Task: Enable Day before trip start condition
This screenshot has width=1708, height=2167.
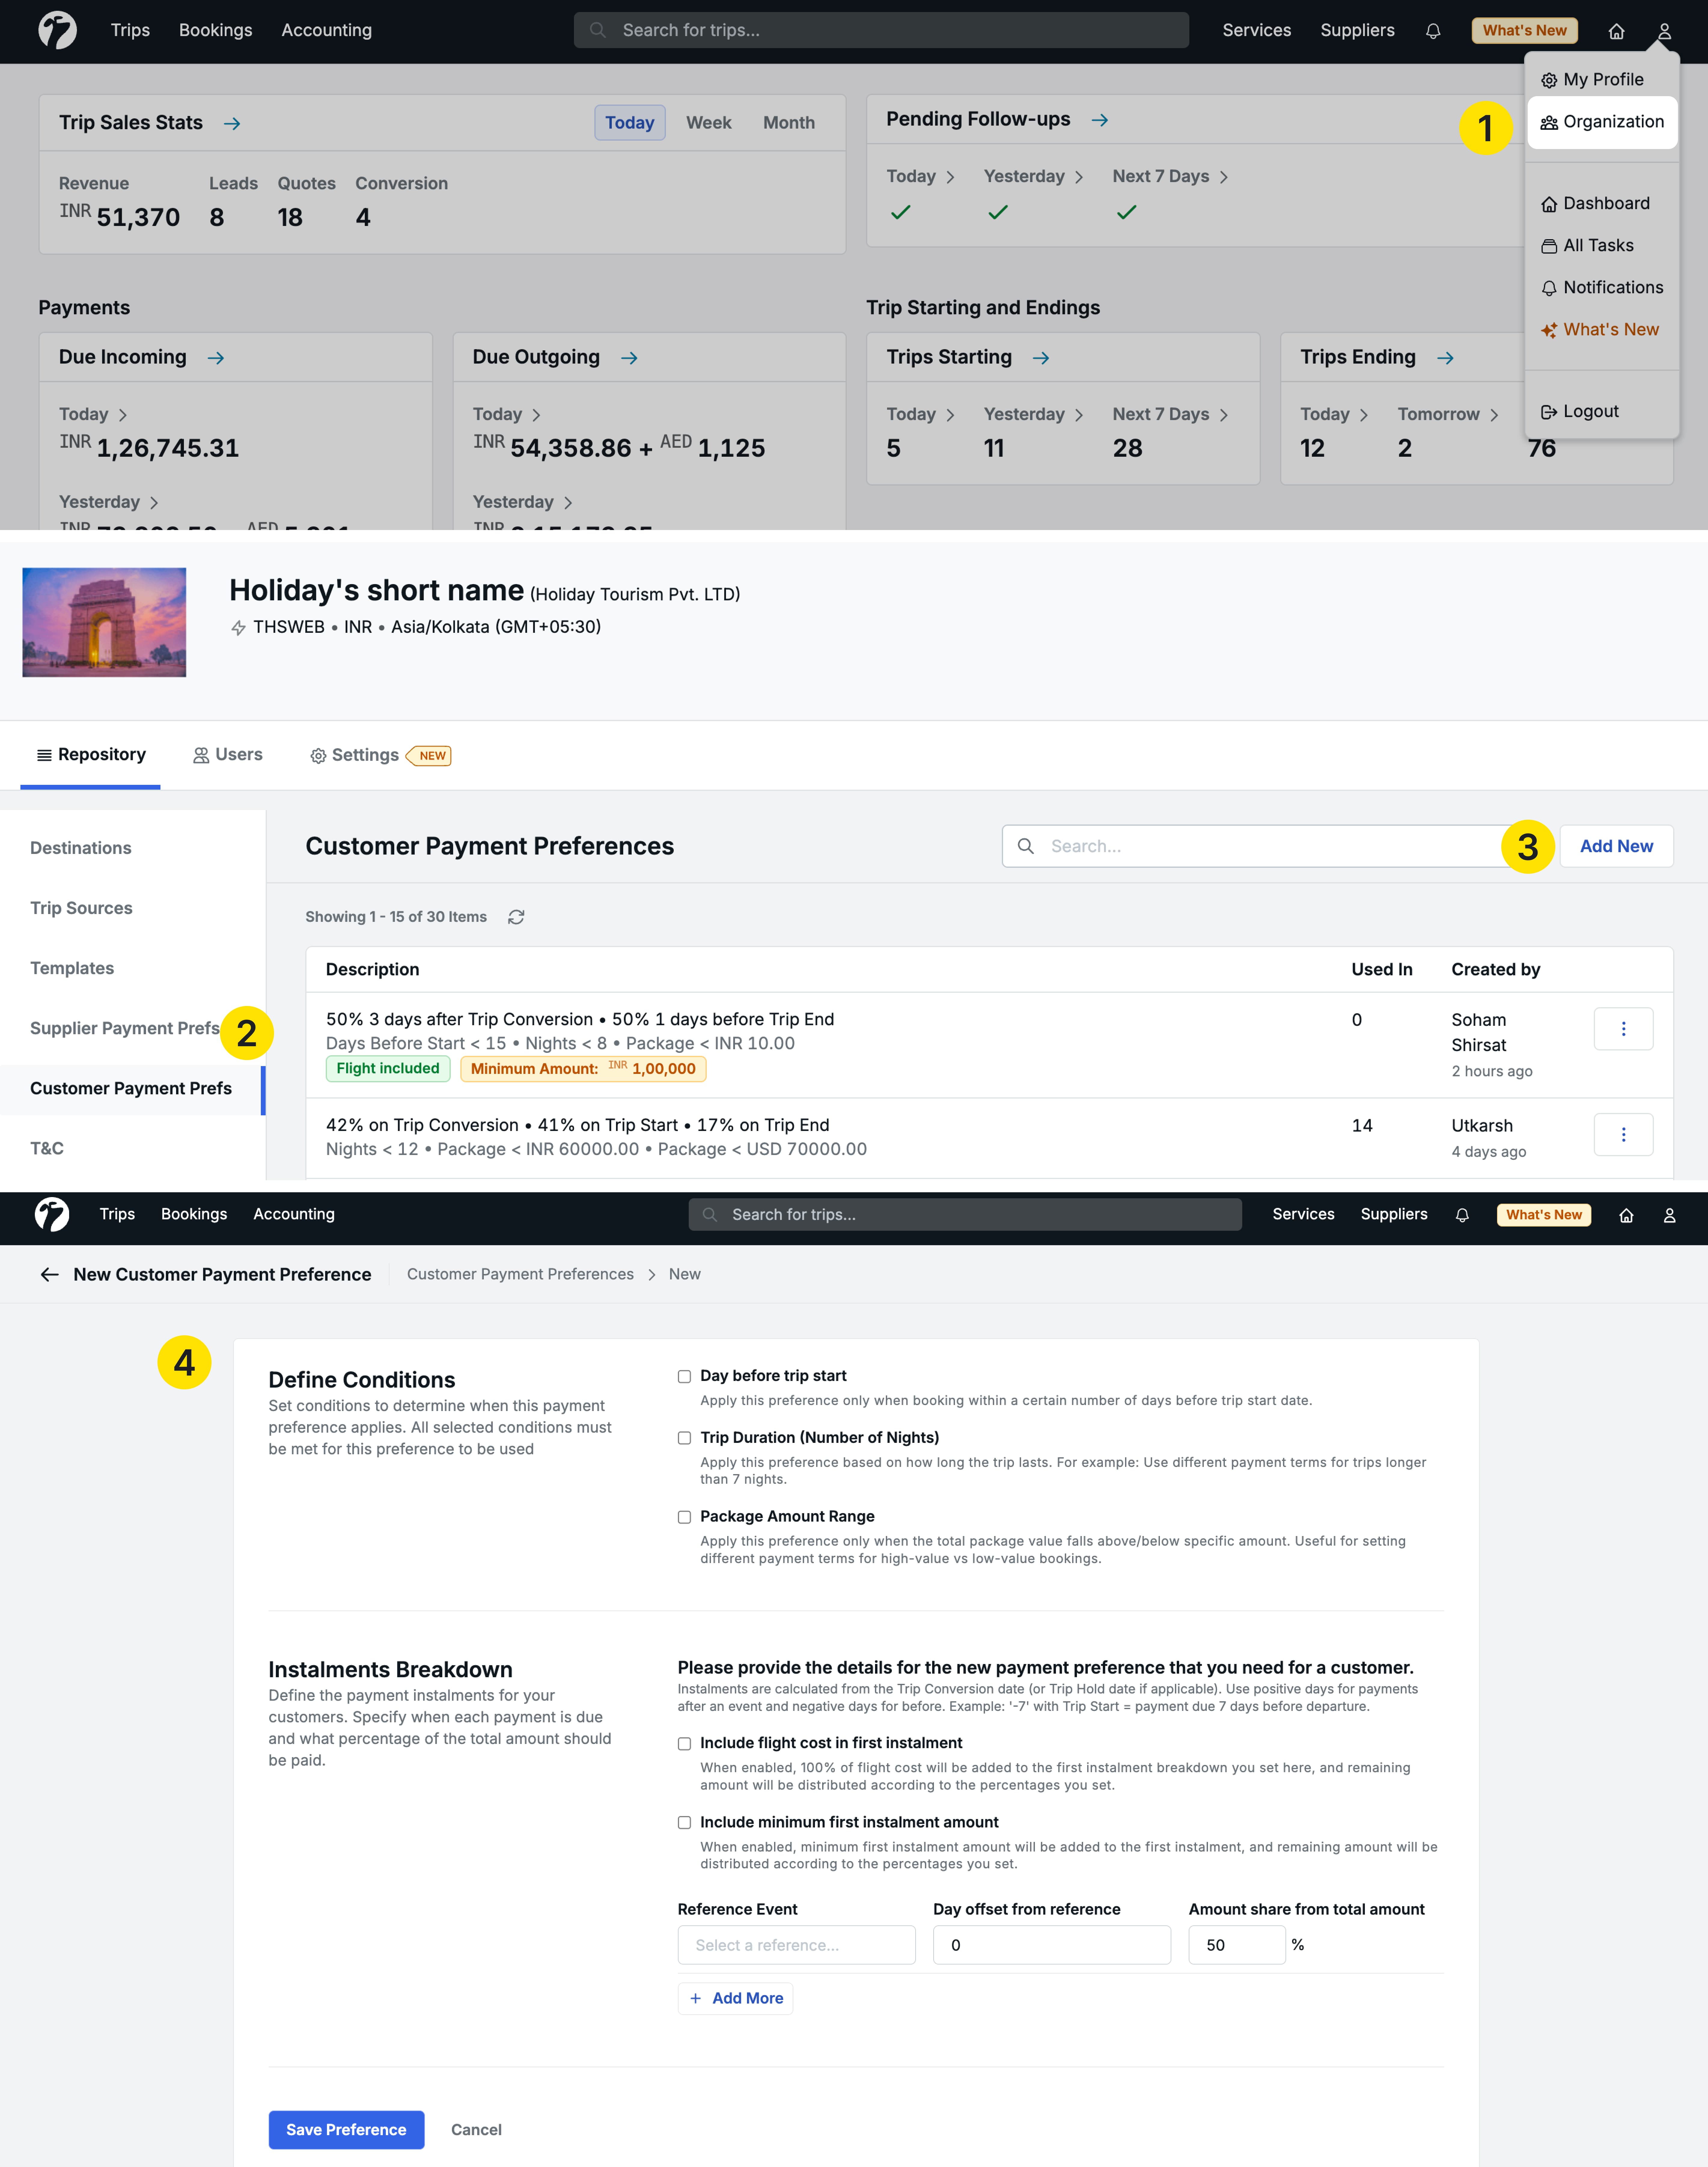Action: click(684, 1377)
